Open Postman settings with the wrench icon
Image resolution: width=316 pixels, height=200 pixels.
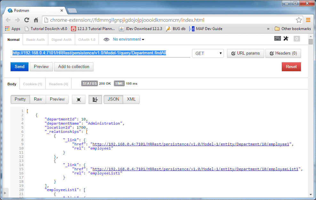click(286, 38)
